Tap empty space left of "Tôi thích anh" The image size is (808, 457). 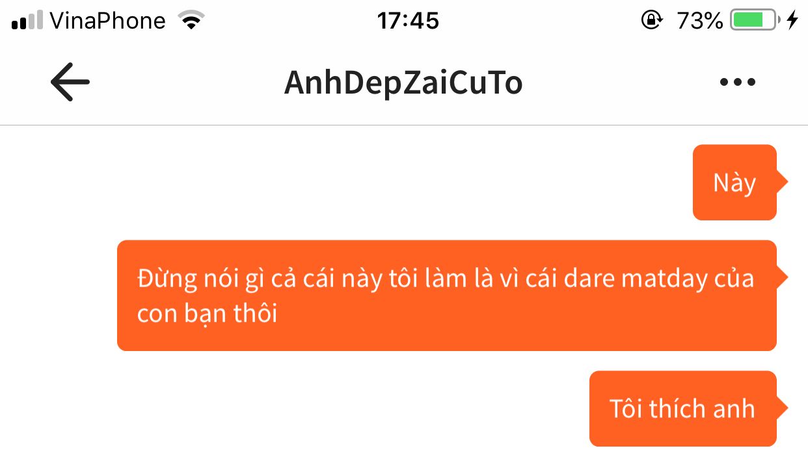(x=293, y=409)
